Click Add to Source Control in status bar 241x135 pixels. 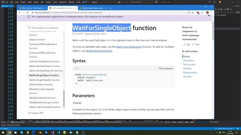tap(225, 129)
